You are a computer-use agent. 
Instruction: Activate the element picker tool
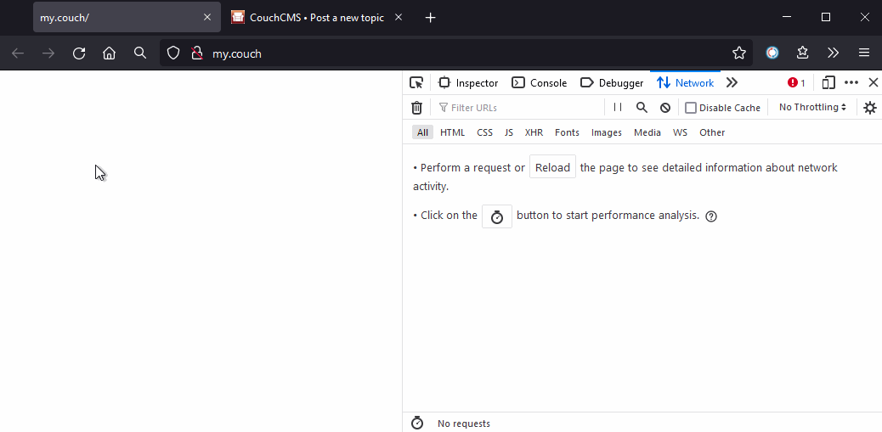coord(416,83)
